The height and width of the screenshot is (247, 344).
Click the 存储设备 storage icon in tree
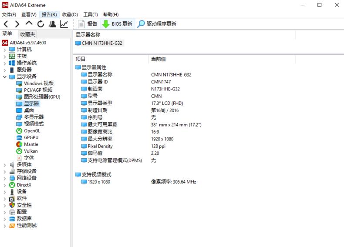point(12,171)
